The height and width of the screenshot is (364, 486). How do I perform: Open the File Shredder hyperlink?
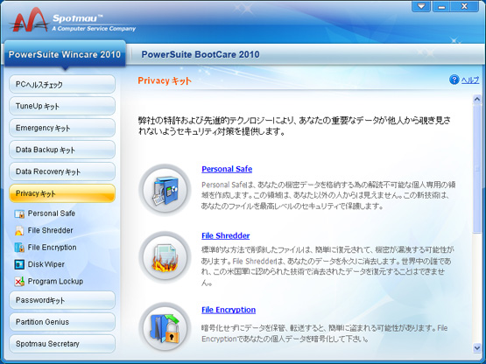[226, 235]
